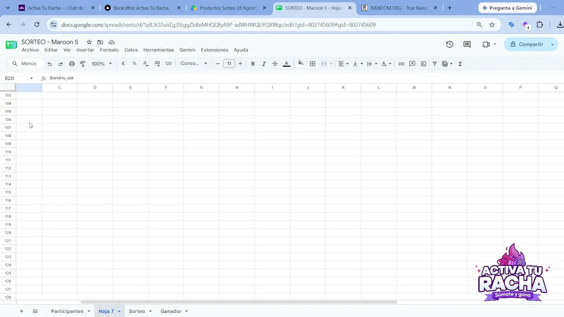
Task: Click the insert link icon
Action: pos(401,64)
